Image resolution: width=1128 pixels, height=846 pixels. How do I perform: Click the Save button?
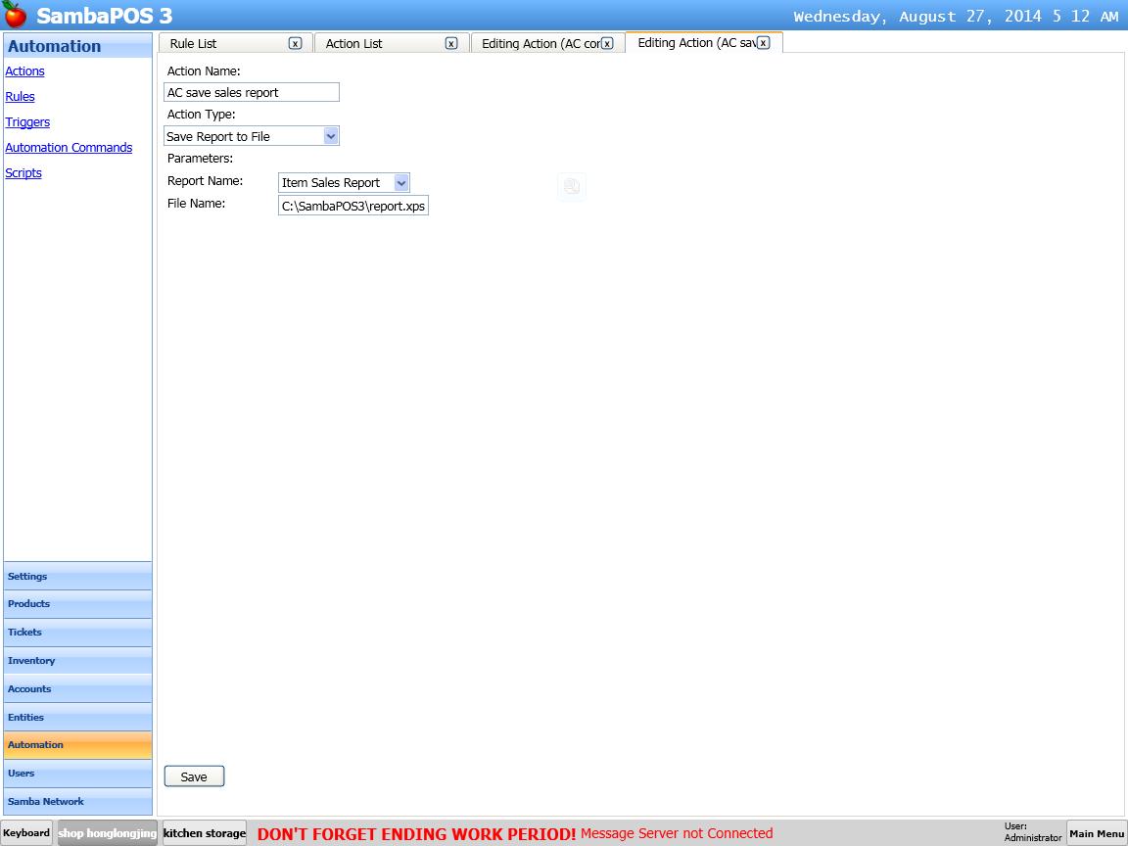tap(194, 775)
